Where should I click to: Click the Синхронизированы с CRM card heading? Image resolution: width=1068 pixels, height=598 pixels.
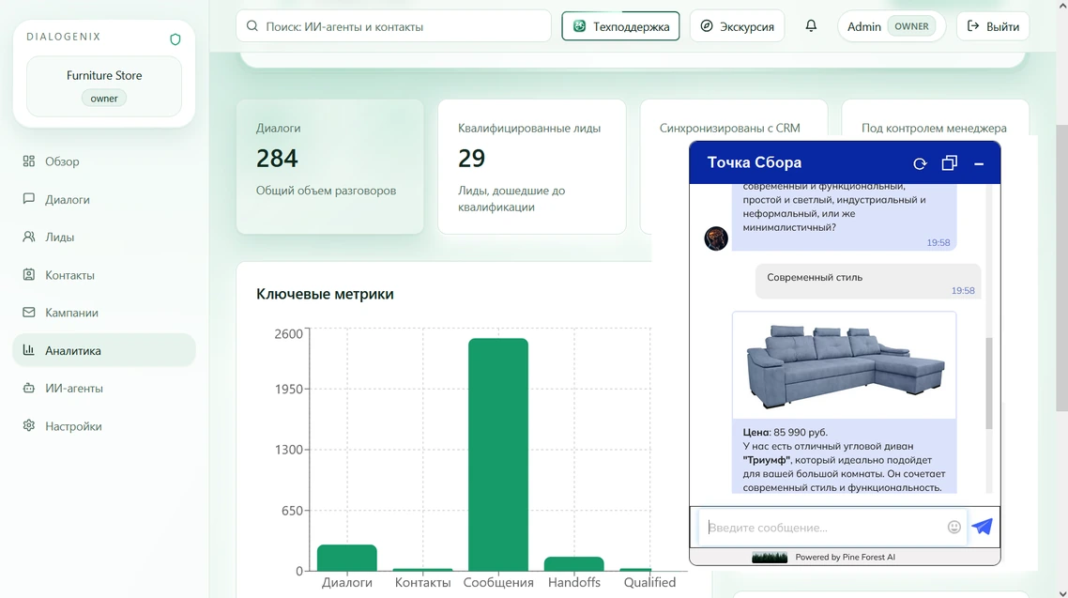click(729, 128)
